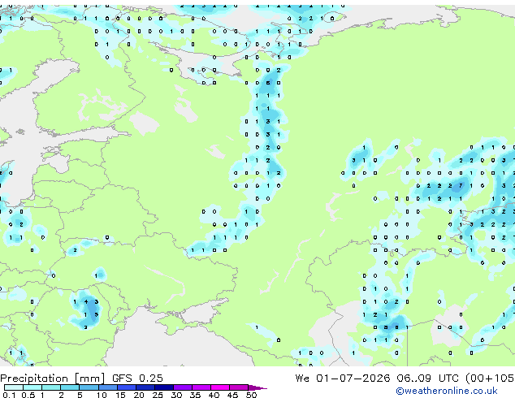
Task: Select the 10–15 mm legend color box
Action: click(x=107, y=387)
